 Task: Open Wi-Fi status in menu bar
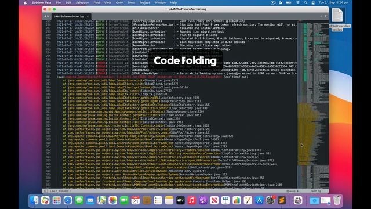tap(298, 3)
